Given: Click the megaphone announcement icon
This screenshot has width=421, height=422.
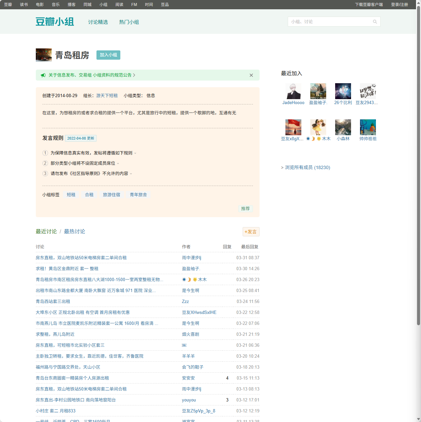Looking at the screenshot, I should click(x=43, y=75).
